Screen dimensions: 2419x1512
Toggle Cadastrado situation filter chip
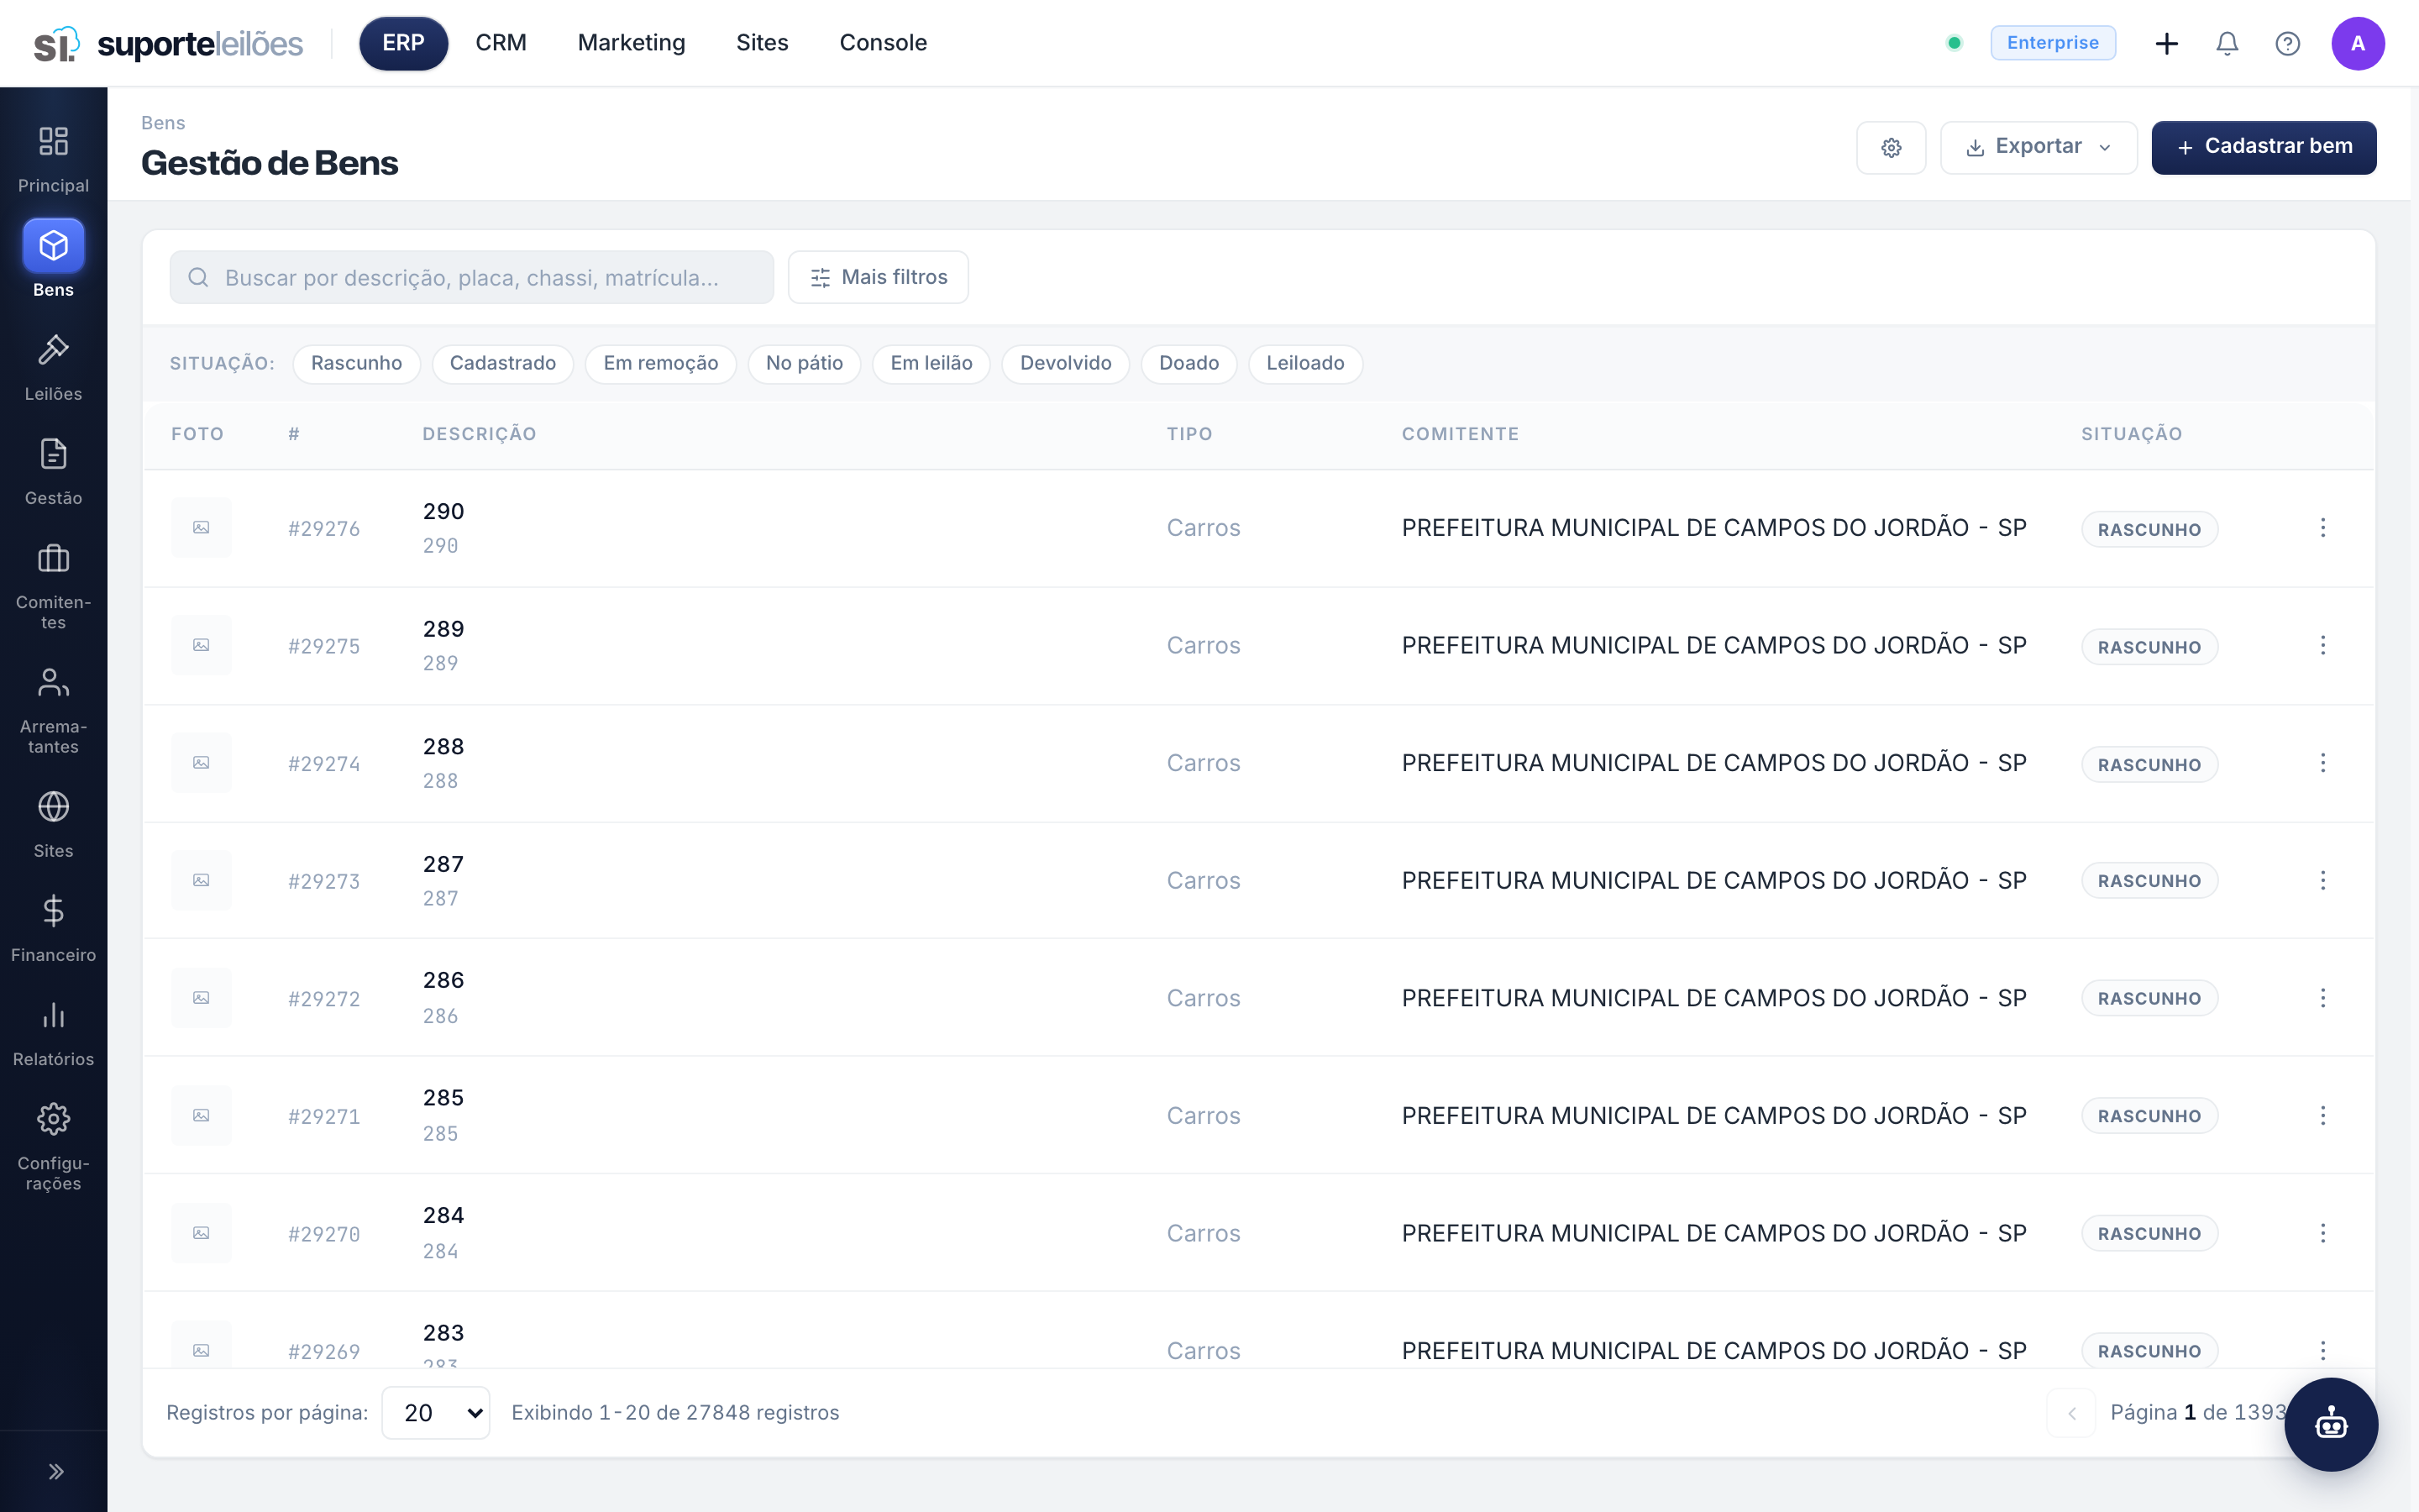pyautogui.click(x=501, y=363)
